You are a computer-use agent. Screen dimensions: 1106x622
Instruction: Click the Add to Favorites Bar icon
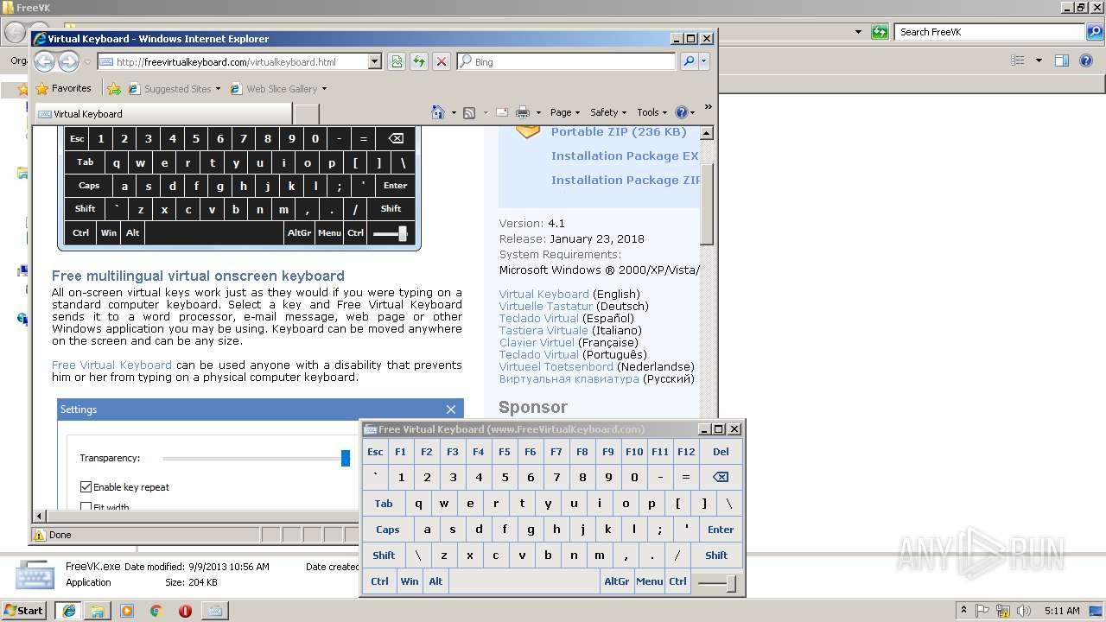(114, 88)
